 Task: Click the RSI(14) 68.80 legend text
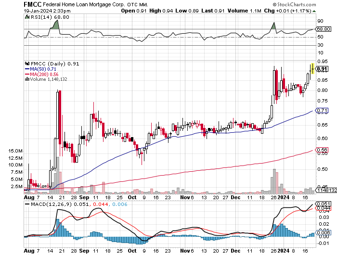pyautogui.click(x=50, y=17)
